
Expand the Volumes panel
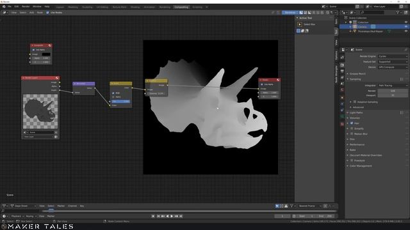(354, 118)
